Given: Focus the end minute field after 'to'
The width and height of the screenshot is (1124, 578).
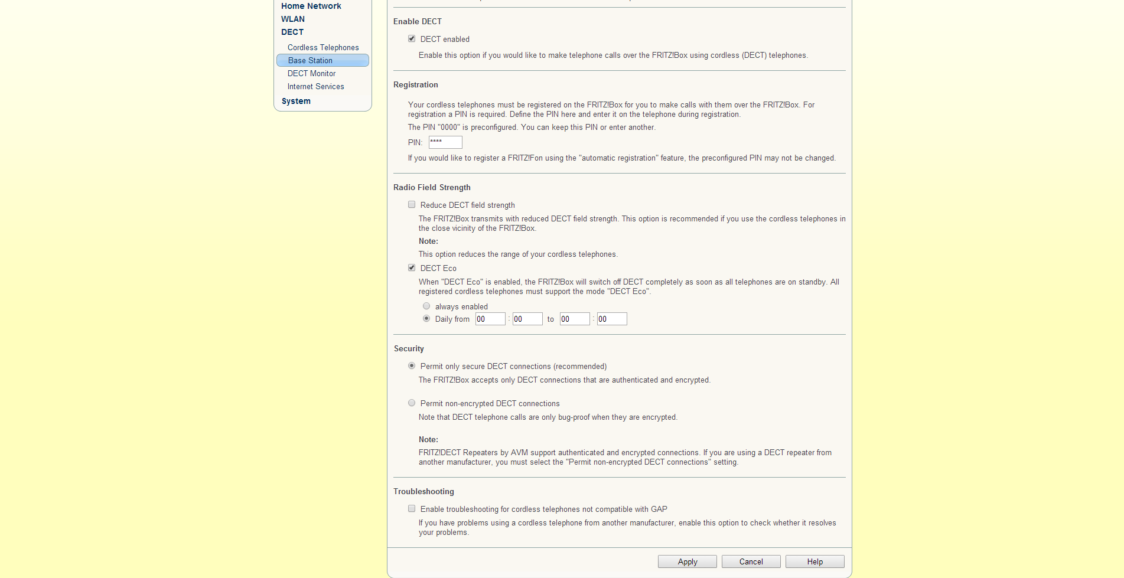Looking at the screenshot, I should click(x=612, y=319).
